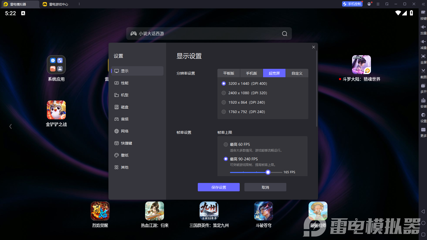Click the install APK (安装) icon
427x240 pixels.
(423, 101)
